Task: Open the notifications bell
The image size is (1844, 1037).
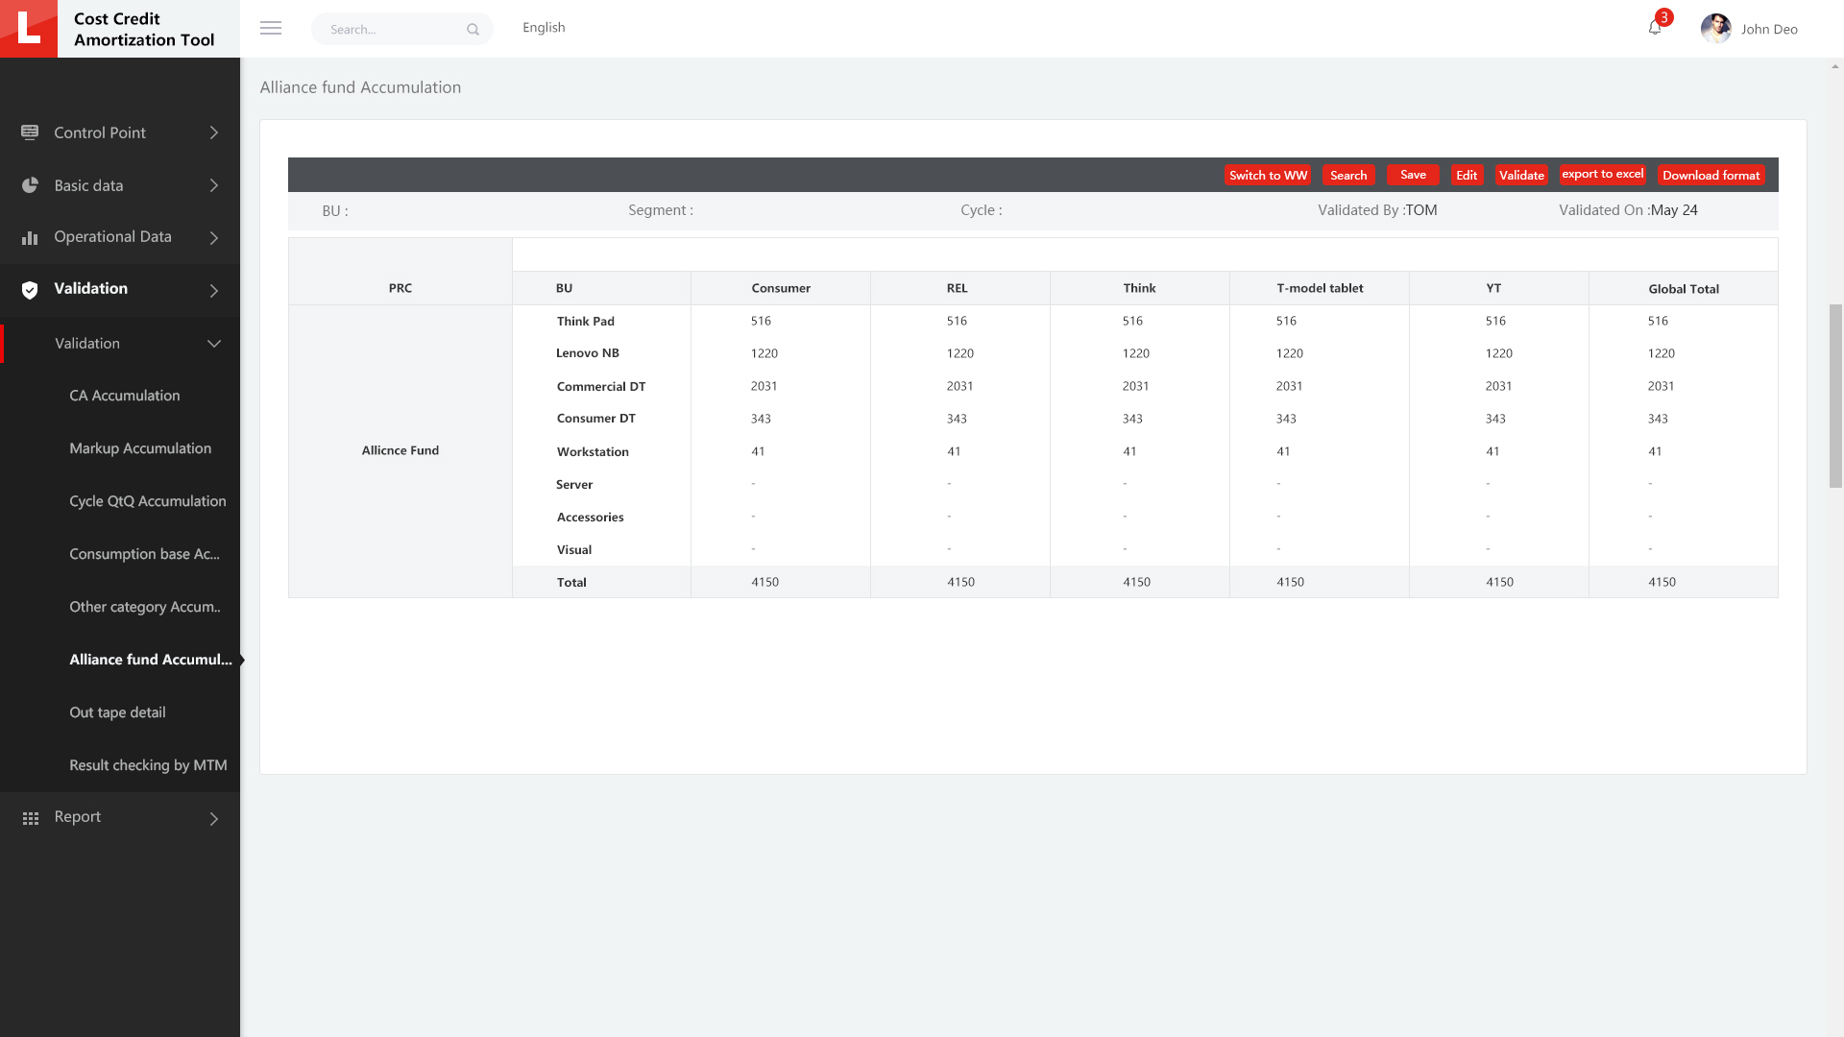Action: click(x=1655, y=28)
